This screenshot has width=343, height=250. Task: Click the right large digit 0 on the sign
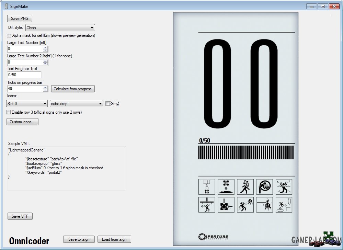[x=264, y=84]
